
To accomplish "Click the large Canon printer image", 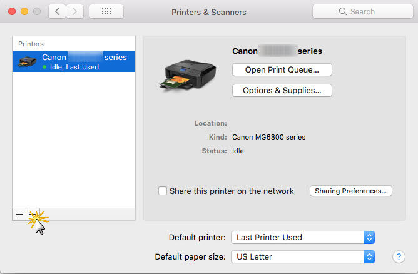I will click(x=187, y=71).
